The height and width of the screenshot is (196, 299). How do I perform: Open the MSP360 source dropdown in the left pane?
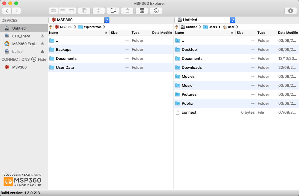tap(79, 20)
